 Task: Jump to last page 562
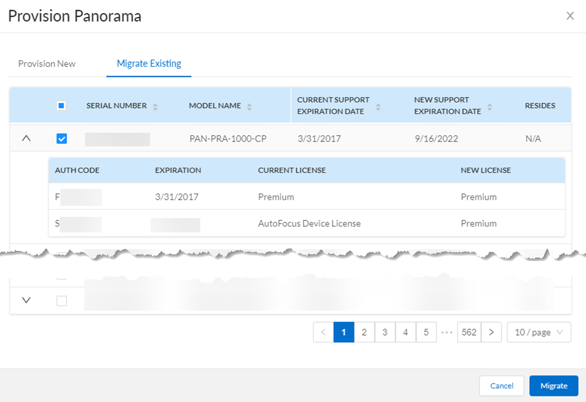coord(469,332)
